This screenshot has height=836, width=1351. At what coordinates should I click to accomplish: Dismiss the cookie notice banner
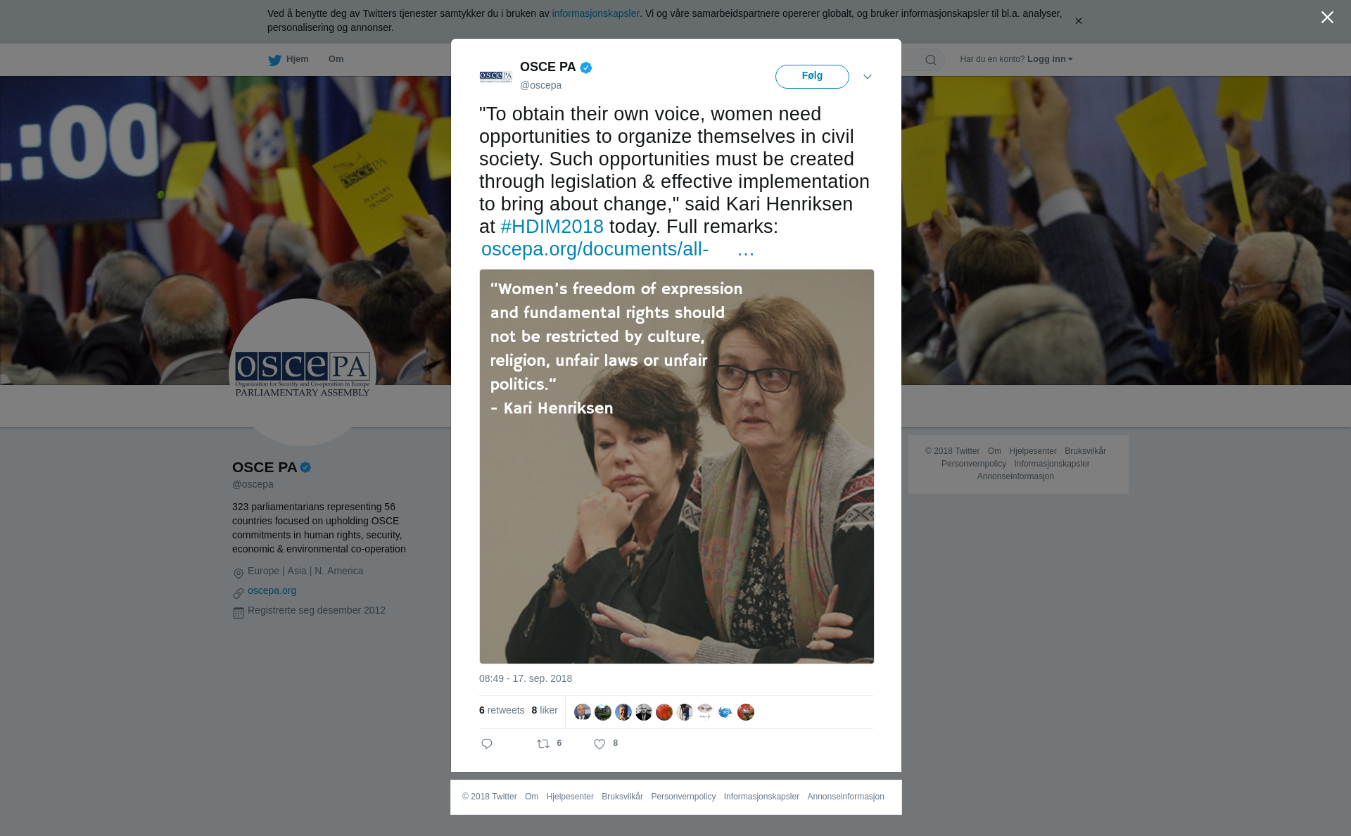(x=1078, y=21)
